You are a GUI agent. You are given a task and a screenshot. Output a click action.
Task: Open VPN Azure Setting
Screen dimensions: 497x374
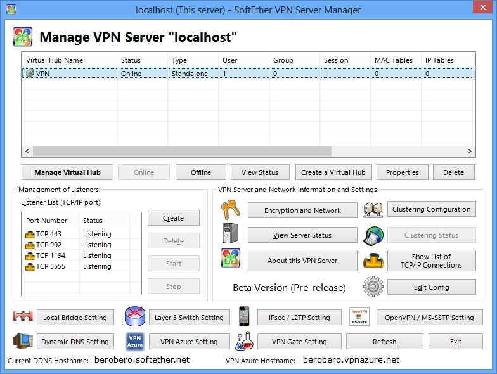(x=190, y=342)
